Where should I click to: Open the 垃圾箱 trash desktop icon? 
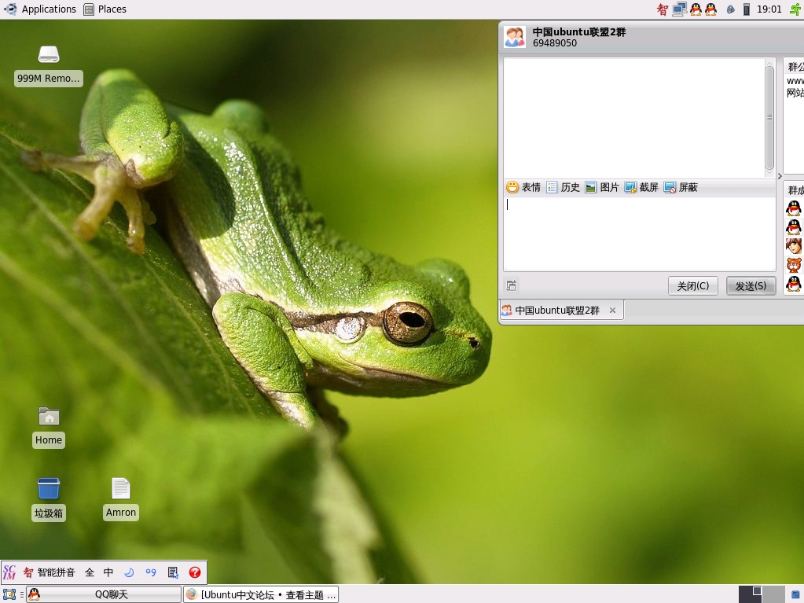[49, 499]
